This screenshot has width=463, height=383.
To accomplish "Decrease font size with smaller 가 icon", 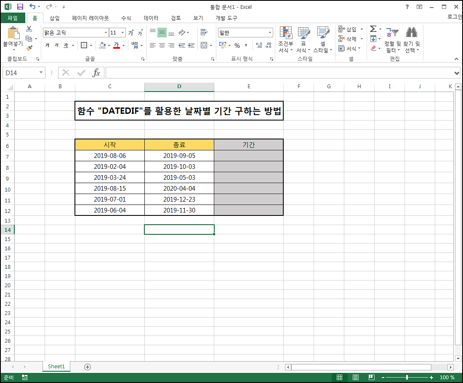I will pos(140,33).
